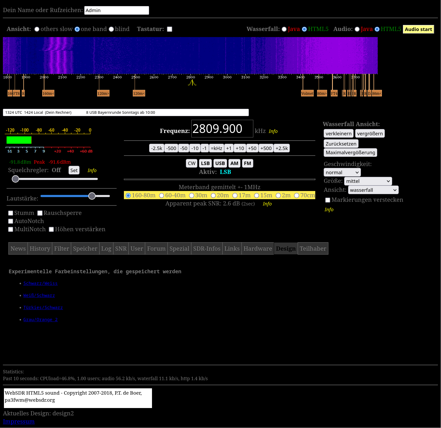
Task: Select USB mode
Action: click(x=220, y=163)
